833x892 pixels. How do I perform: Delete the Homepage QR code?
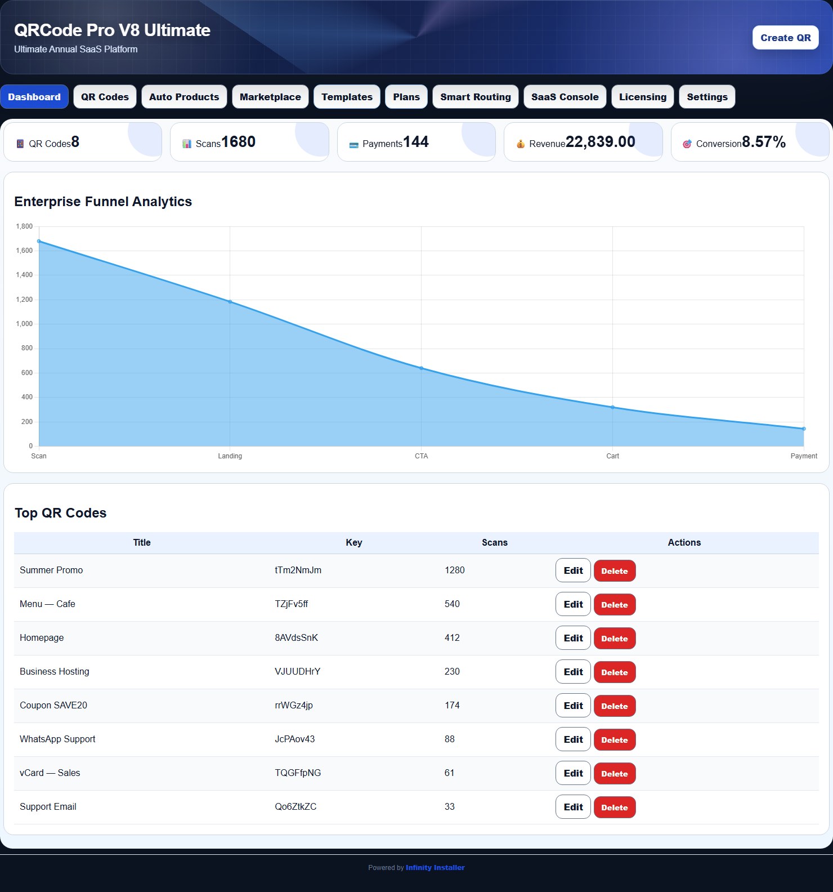tap(615, 639)
